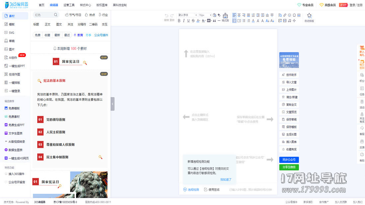The image size is (365, 205).
Task: Open the font color picker
Action: (198, 21)
